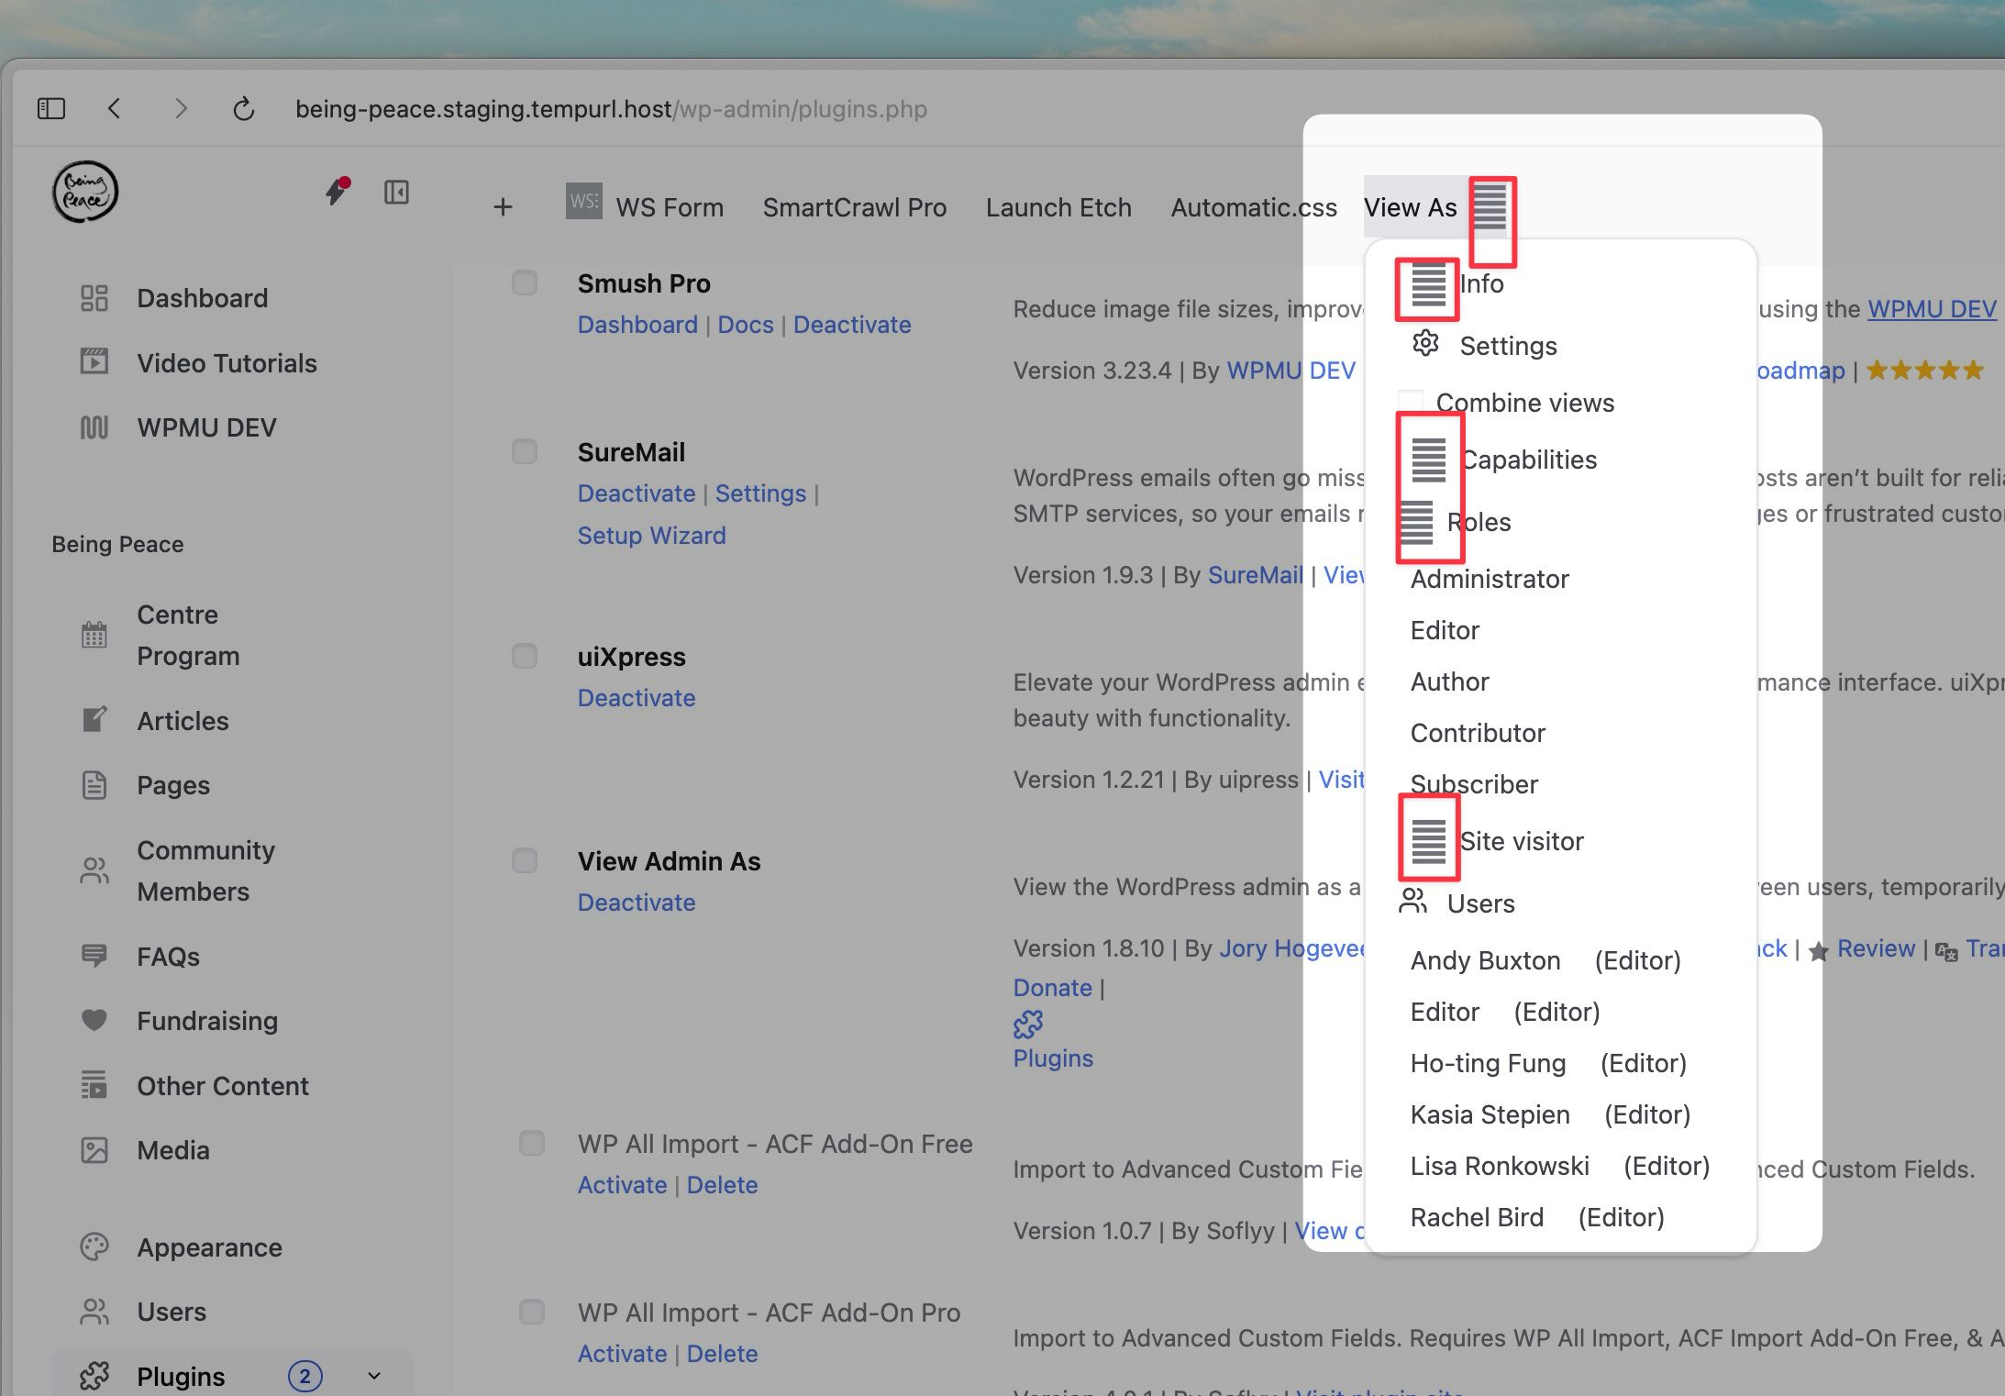Open the Launch Etch toolbar item

click(1058, 207)
